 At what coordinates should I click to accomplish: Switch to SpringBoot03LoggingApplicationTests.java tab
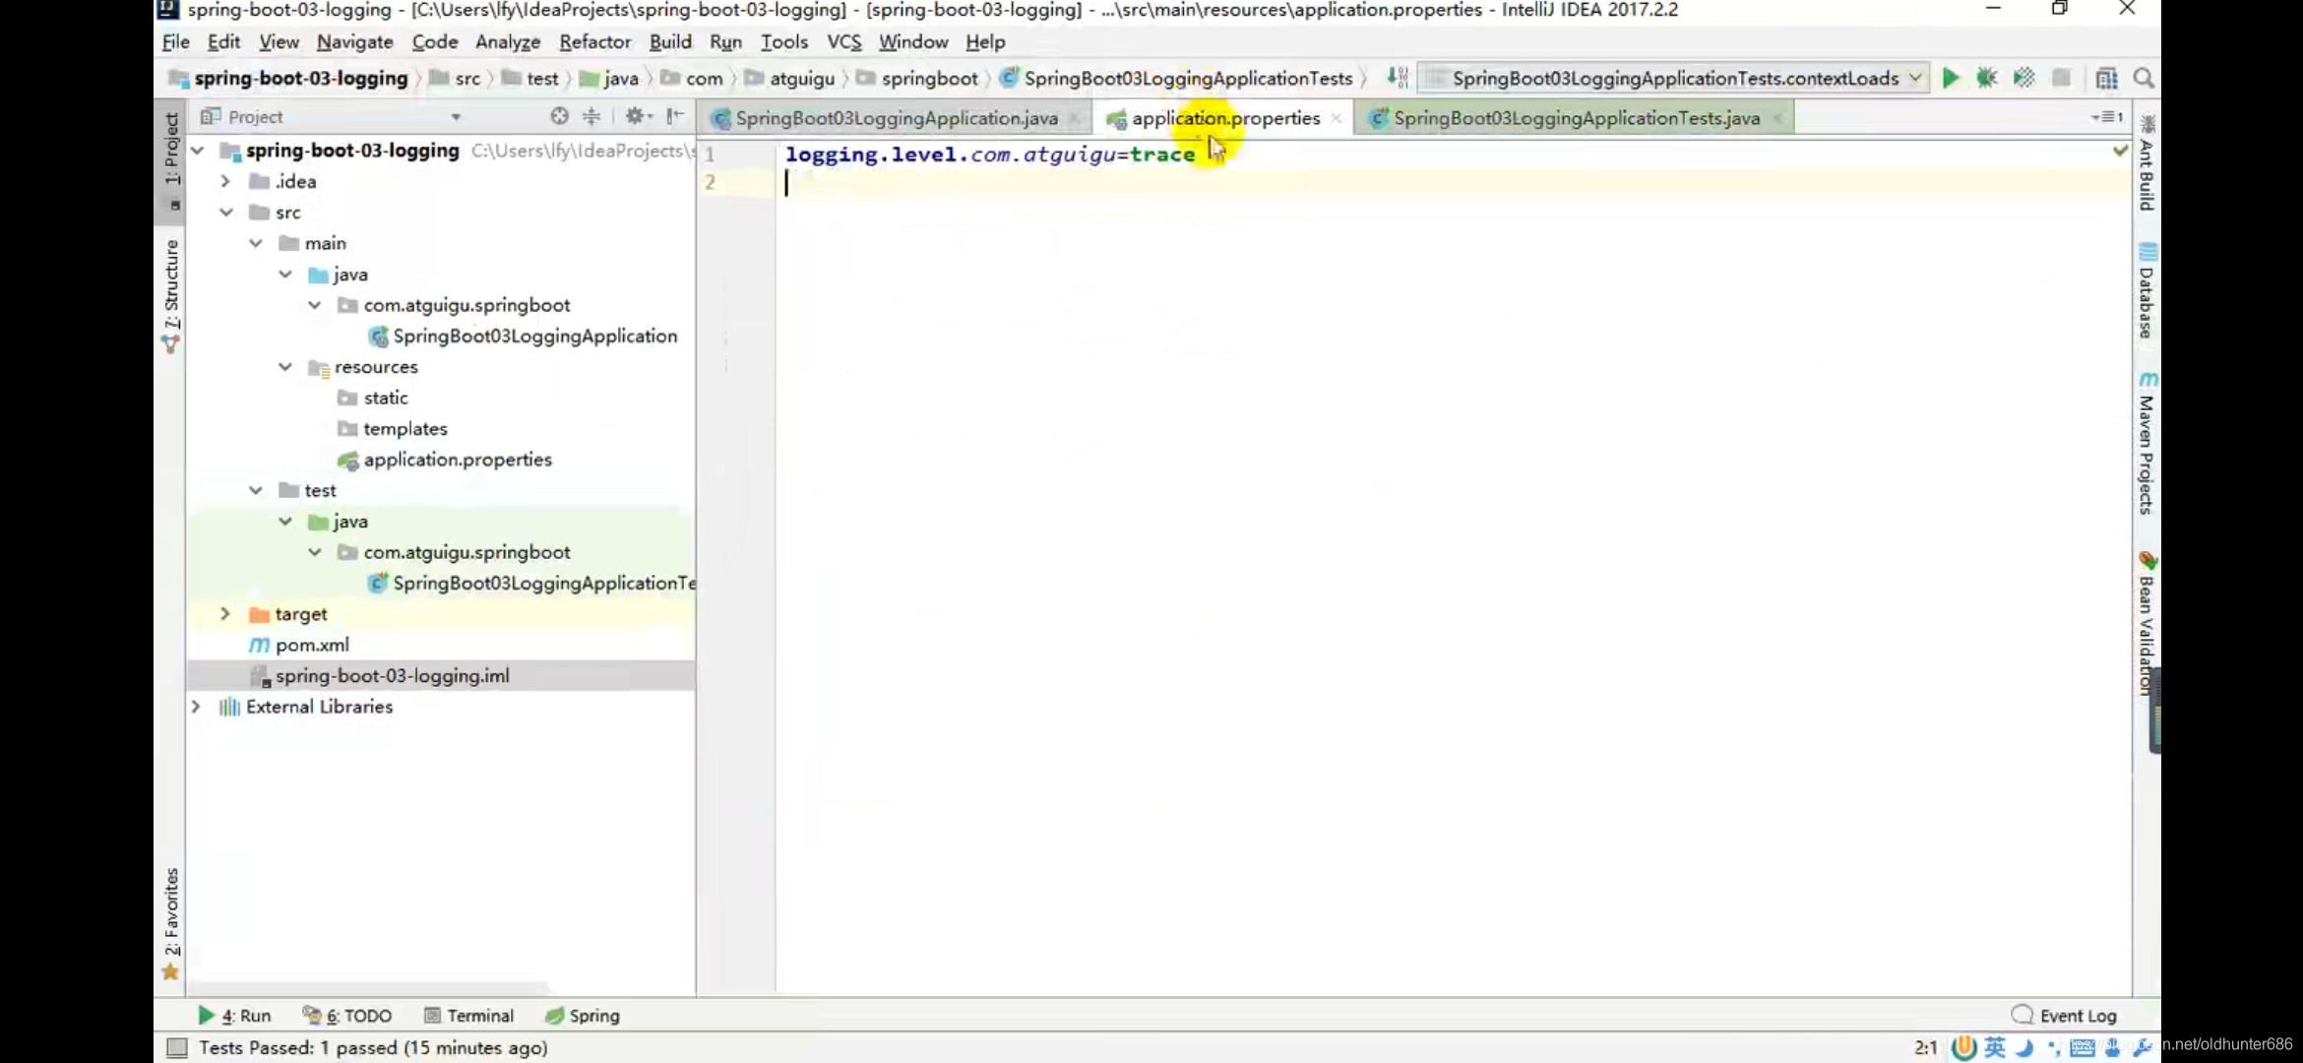coord(1575,118)
